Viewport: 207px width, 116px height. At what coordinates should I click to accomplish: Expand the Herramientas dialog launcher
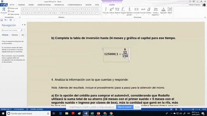[x=20, y=17]
